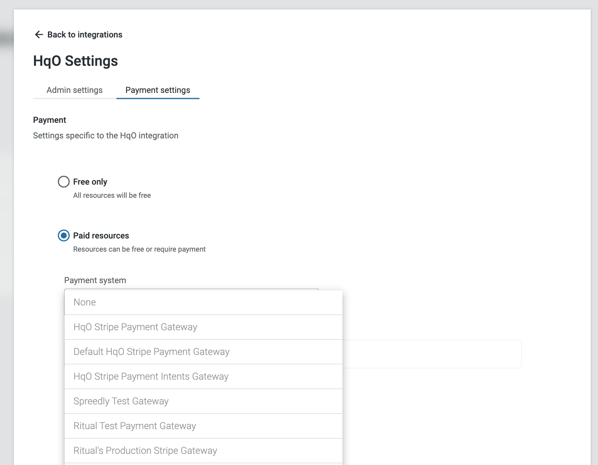Click the HqO Settings heading
This screenshot has height=465, width=598.
(75, 61)
